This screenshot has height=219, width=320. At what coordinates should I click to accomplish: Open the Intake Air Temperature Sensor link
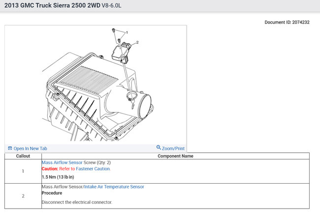coord(114,187)
